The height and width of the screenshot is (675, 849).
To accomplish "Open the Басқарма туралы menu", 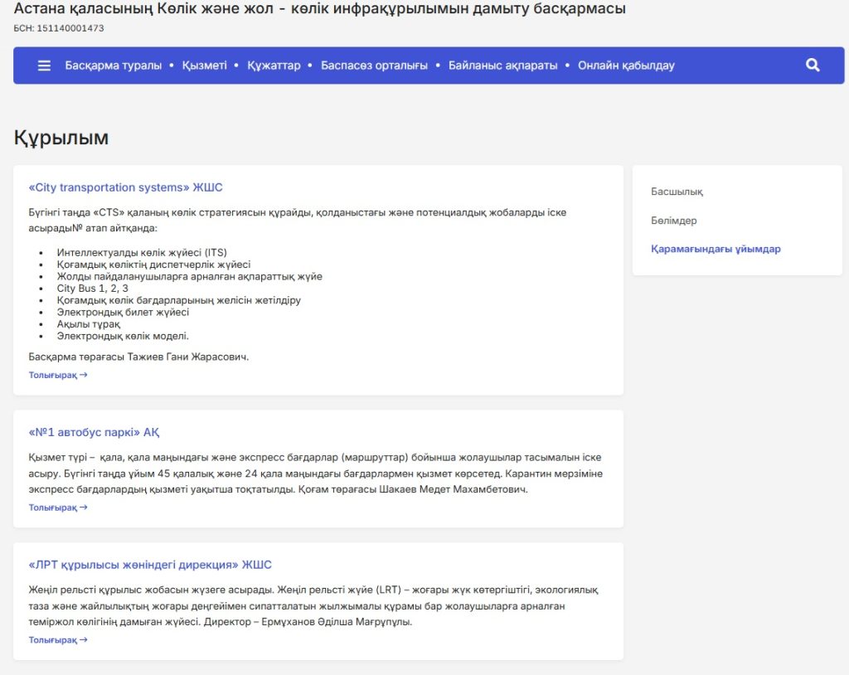I will pyautogui.click(x=114, y=66).
